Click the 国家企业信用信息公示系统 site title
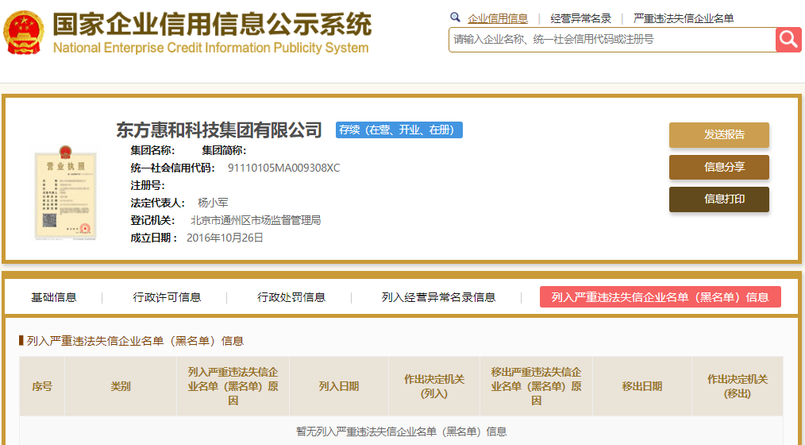 point(212,24)
